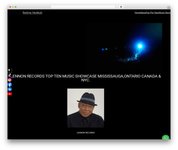Click the browser reload icon
Image resolution: width=178 pixels, height=150 pixels.
(116, 7)
